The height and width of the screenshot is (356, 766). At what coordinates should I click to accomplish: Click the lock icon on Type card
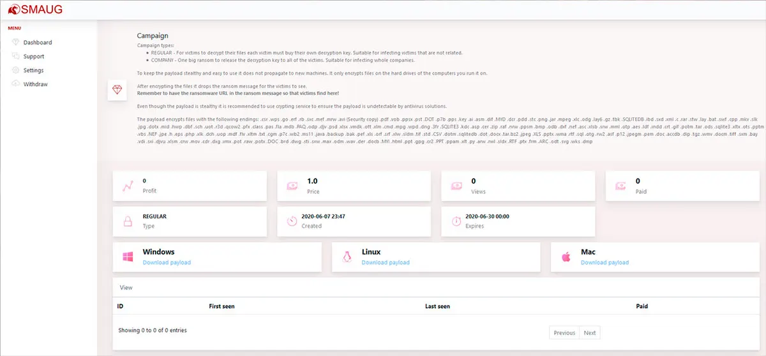pyautogui.click(x=127, y=221)
